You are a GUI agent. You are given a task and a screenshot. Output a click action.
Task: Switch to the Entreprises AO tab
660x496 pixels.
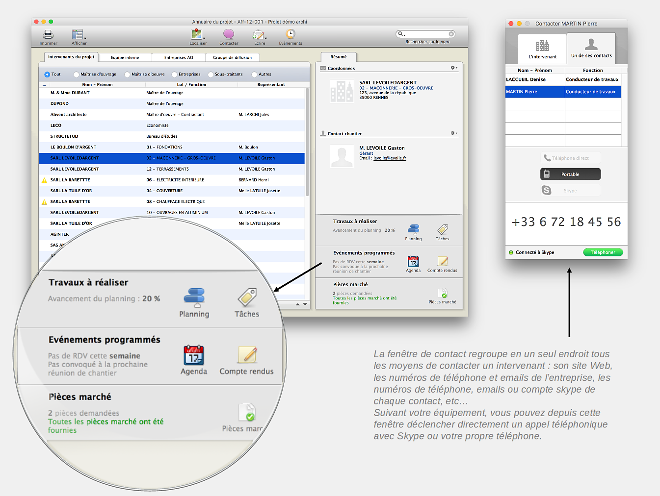click(x=179, y=57)
